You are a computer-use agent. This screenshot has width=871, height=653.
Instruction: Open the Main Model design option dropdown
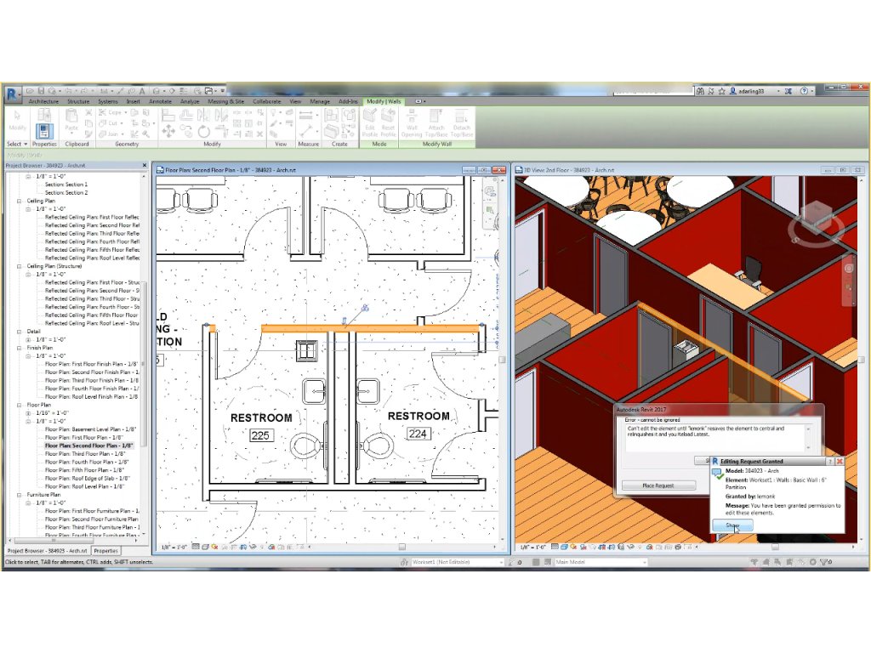601,562
